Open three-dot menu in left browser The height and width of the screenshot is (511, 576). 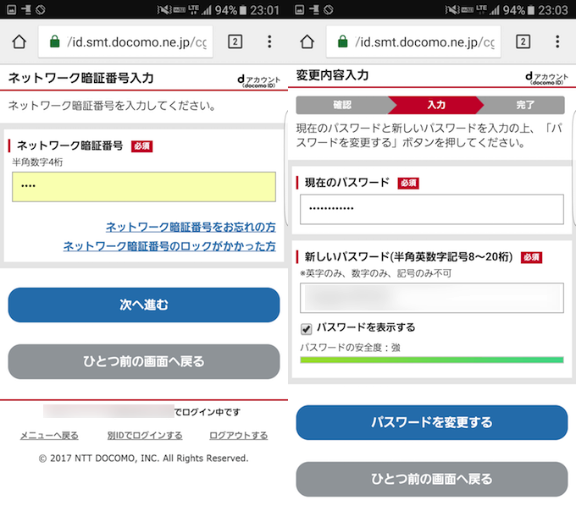269,42
